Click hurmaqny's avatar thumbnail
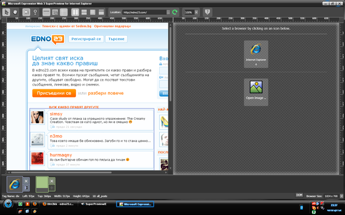The width and height of the screenshot is (345, 215). pyautogui.click(x=37, y=158)
